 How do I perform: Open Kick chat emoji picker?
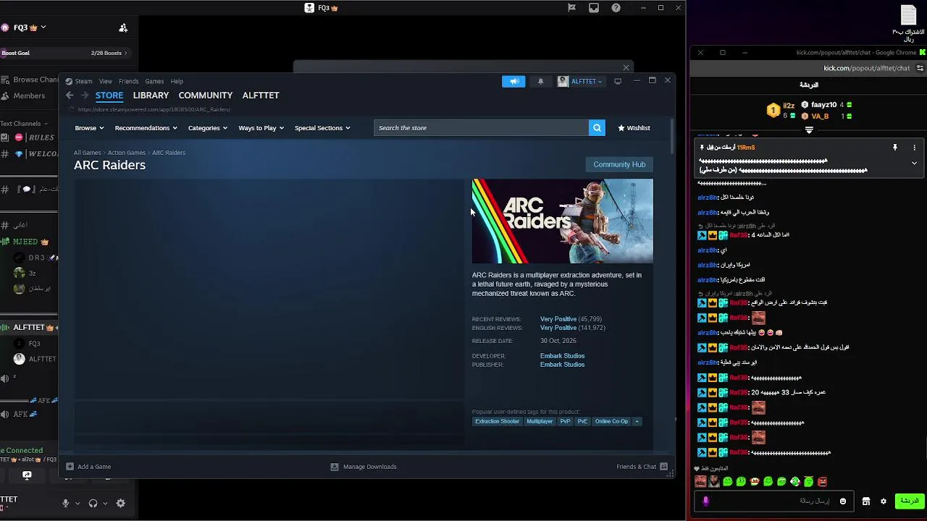(x=842, y=501)
